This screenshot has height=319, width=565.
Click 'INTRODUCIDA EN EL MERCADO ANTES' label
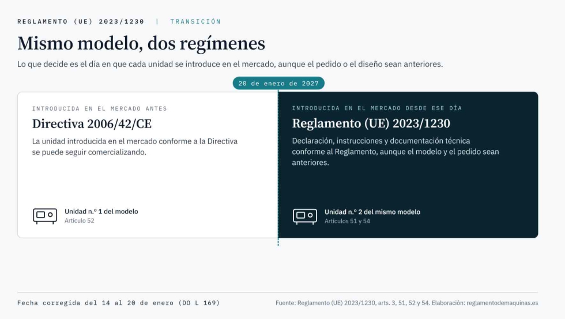pos(99,108)
